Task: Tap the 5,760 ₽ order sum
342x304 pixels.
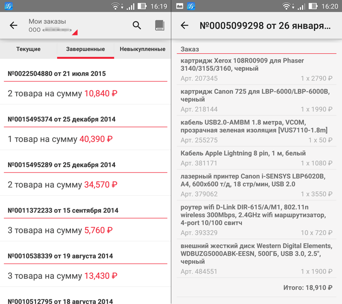Action: 98,230
